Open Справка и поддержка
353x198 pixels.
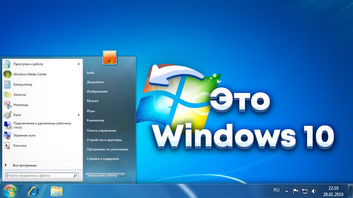[103, 159]
